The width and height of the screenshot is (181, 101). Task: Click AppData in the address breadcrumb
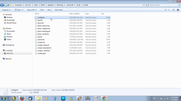click(50, 5)
